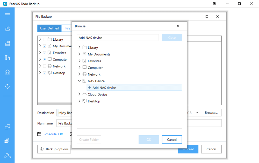259x163 pixels.
Task: Click the Favorites icon in Browse dialog
Action: pos(84,61)
